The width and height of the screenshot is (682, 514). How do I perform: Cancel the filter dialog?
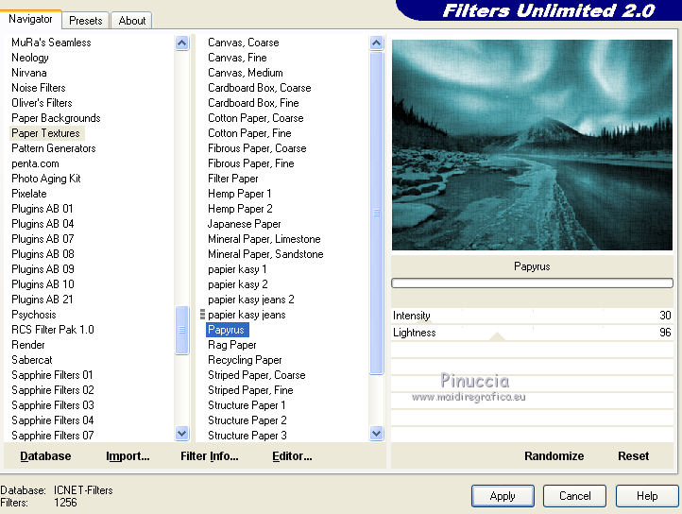(574, 496)
